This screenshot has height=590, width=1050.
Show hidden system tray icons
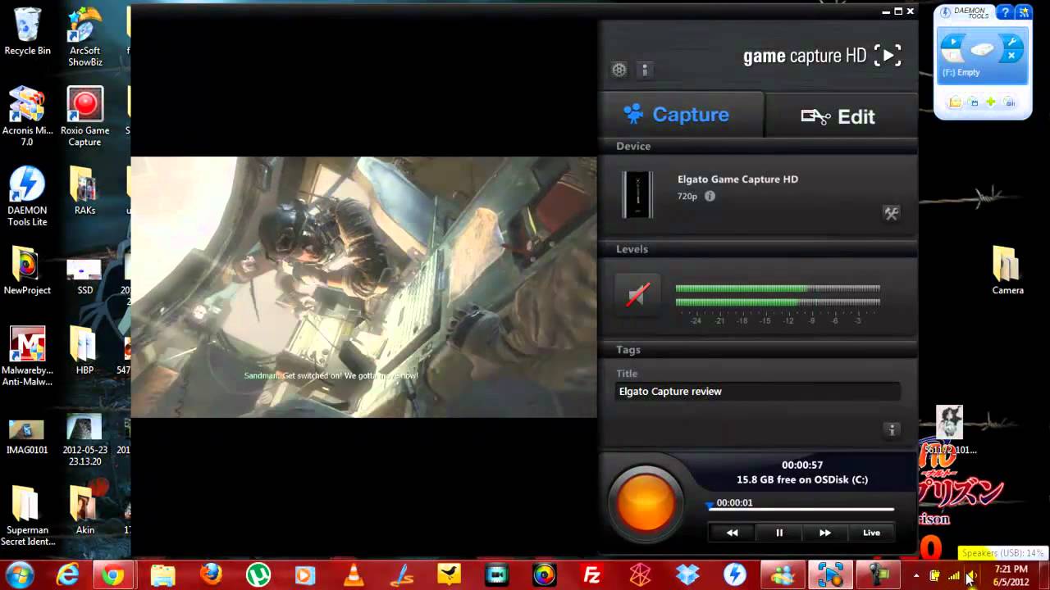tap(916, 575)
